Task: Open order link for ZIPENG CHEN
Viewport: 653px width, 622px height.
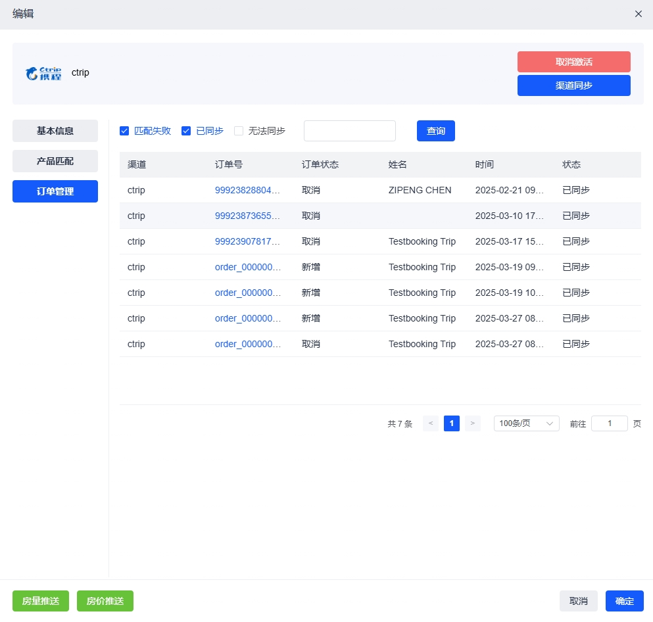Action: click(x=247, y=190)
